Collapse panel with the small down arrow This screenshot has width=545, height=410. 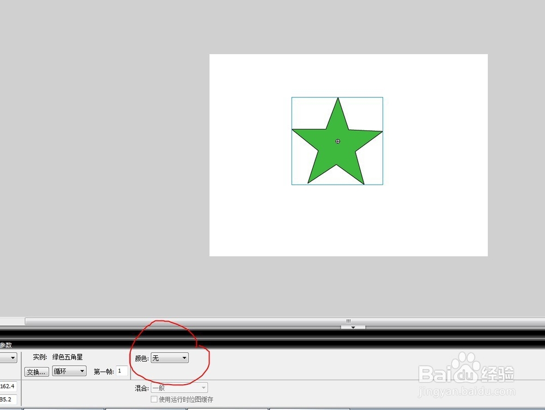(353, 327)
